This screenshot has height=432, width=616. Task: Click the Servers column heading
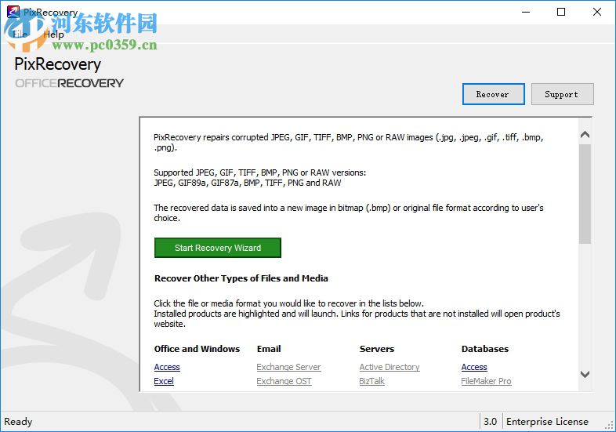(377, 349)
